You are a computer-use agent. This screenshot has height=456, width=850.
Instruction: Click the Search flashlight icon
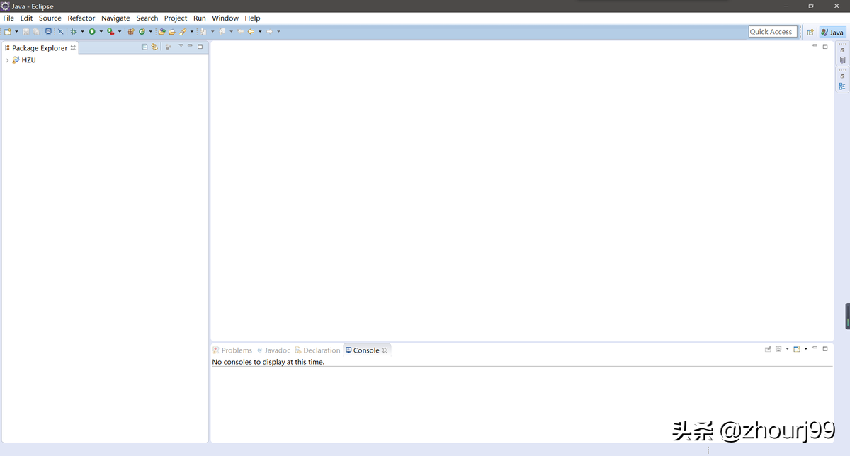coord(183,31)
